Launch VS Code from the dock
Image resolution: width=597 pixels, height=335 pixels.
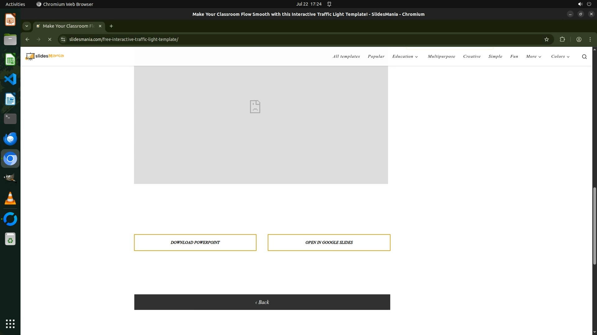10,79
